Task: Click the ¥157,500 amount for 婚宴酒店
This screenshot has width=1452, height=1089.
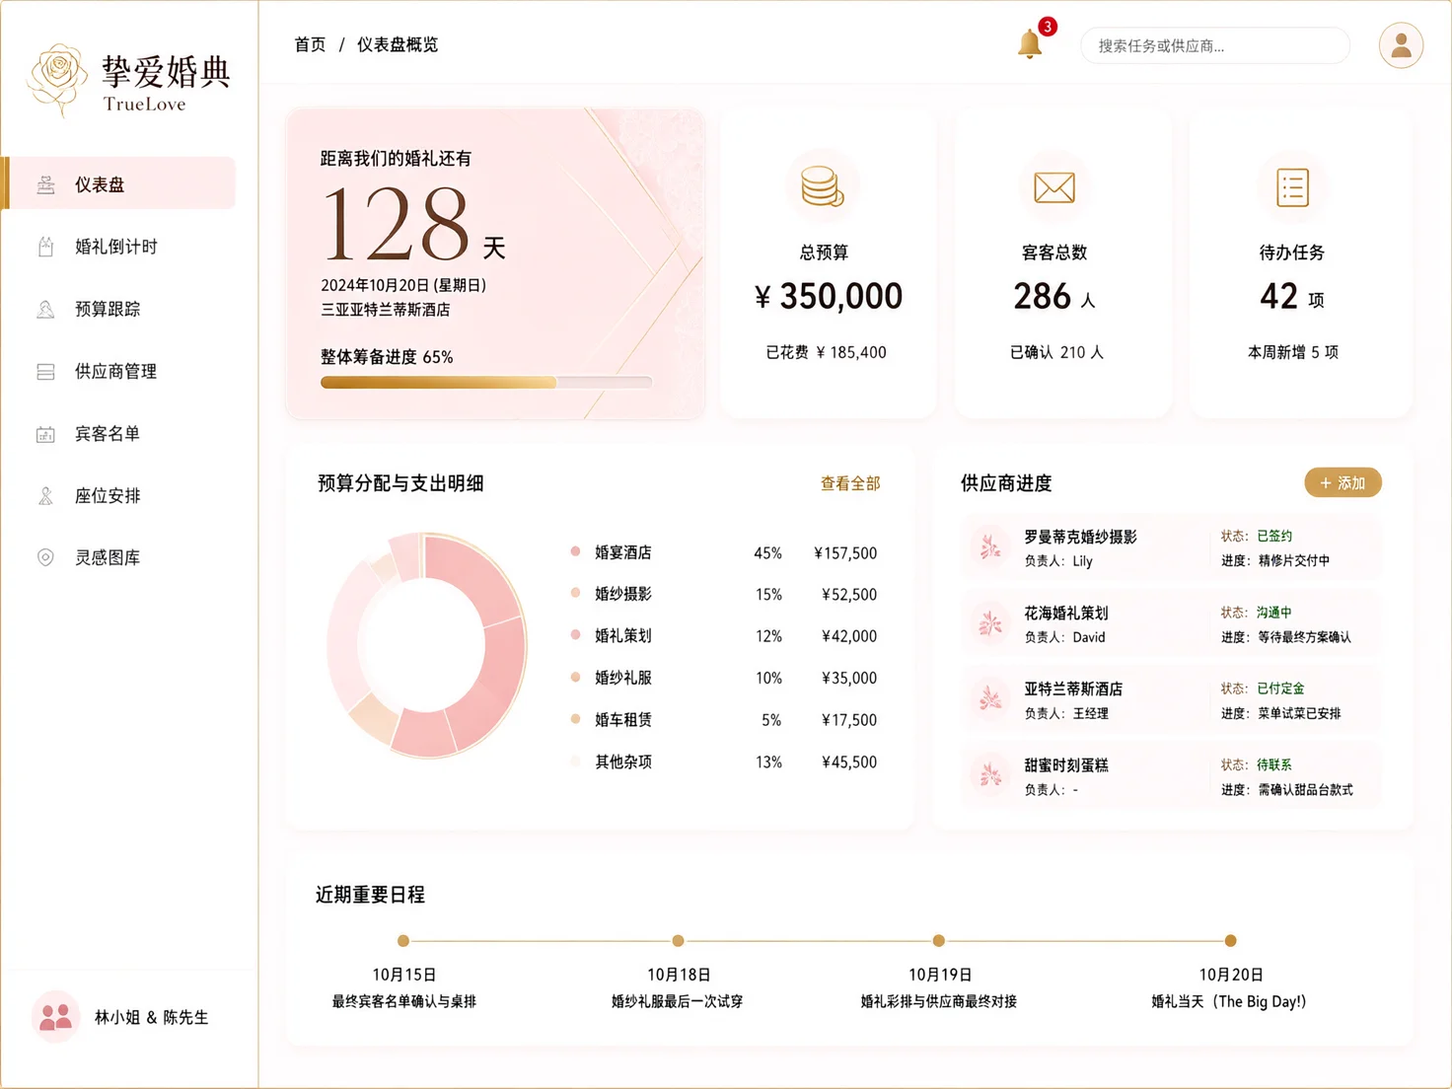Action: coord(845,552)
